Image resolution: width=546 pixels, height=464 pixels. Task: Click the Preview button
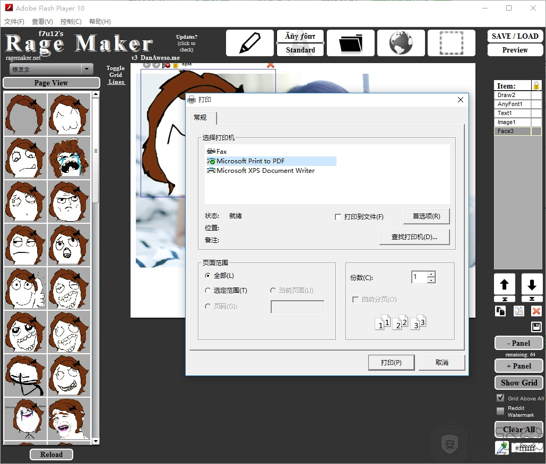click(x=515, y=50)
